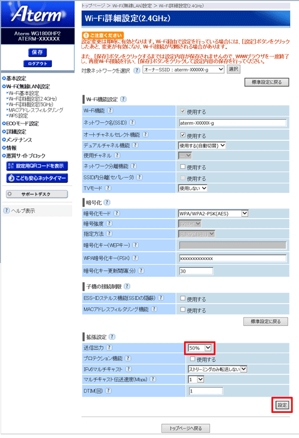Toggle SSID内分離(セパレータ) checkbox

[x=182, y=178]
